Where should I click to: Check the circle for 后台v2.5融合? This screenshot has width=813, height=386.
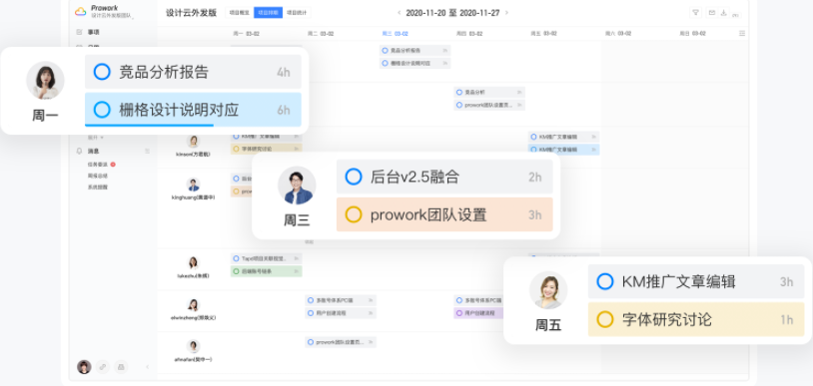click(x=354, y=177)
